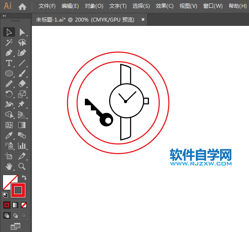
Task: Pick the Eyedropper tool
Action: (x=9, y=135)
